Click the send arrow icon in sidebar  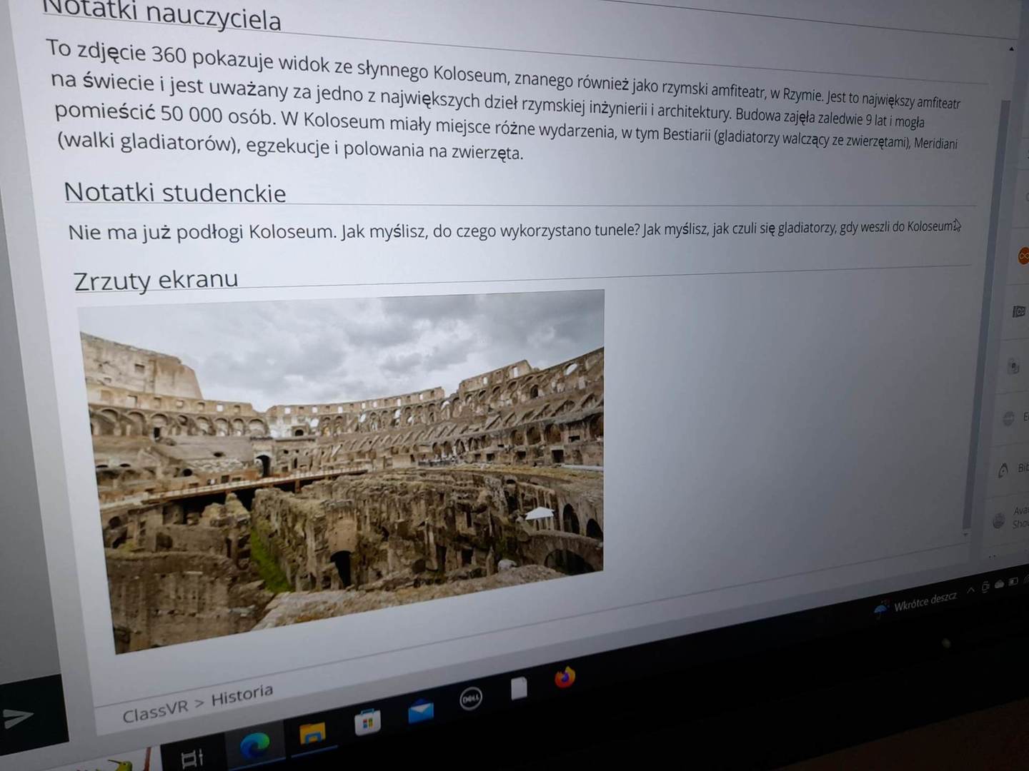18,717
